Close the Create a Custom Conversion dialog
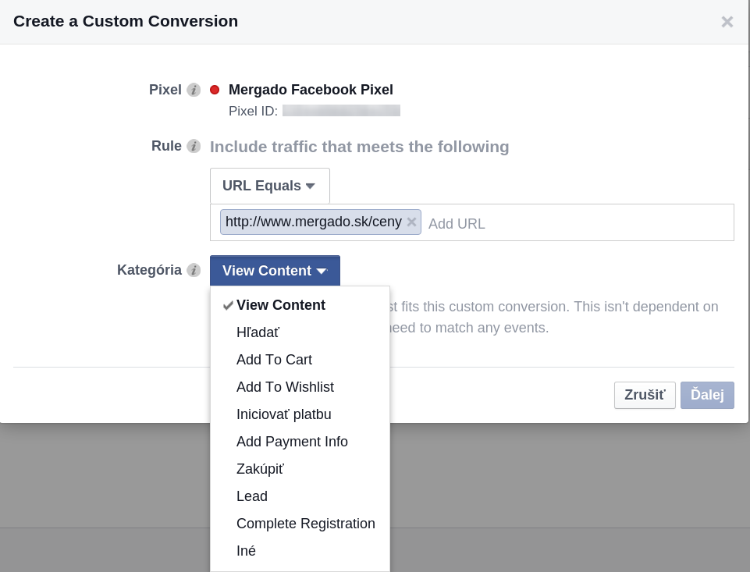Image resolution: width=750 pixels, height=572 pixels. (x=727, y=22)
